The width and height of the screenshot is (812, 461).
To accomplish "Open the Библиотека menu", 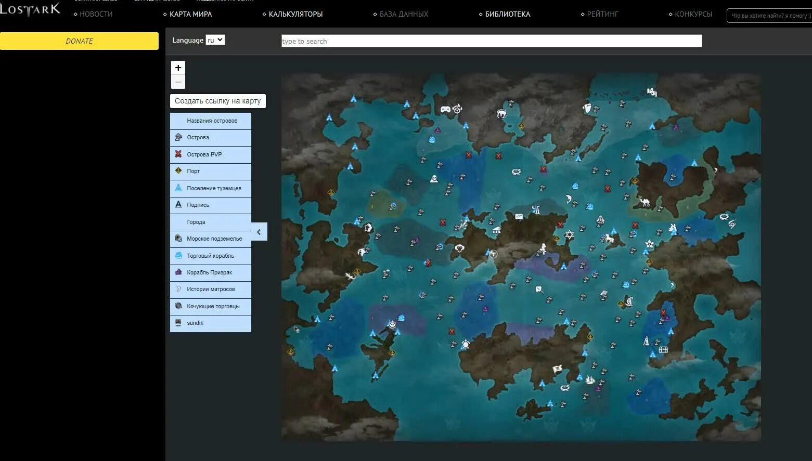I will click(x=508, y=14).
